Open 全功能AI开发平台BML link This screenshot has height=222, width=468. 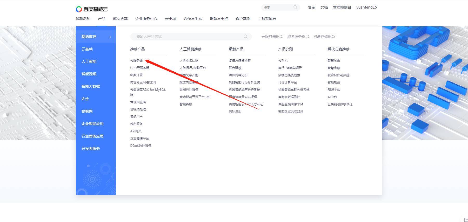click(195, 97)
